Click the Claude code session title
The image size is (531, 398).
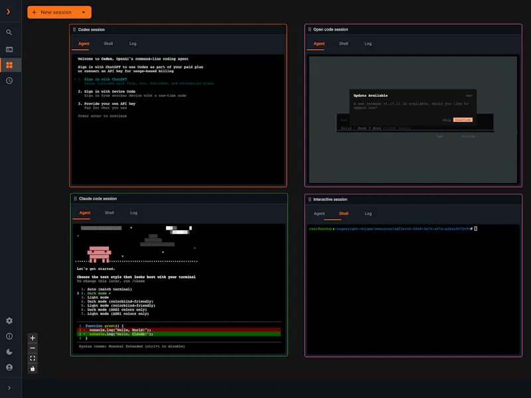[98, 198]
